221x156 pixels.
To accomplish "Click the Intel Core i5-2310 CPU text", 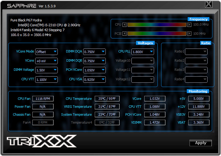I will click(49, 25).
